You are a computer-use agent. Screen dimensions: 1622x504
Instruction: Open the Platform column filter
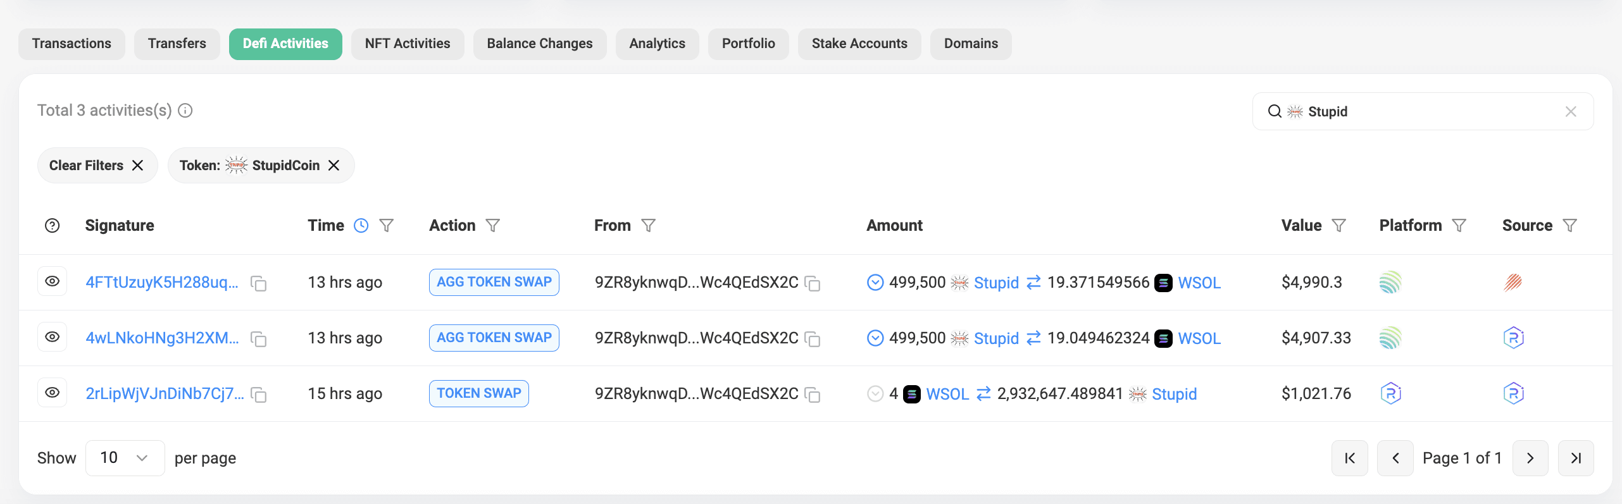pyautogui.click(x=1459, y=226)
